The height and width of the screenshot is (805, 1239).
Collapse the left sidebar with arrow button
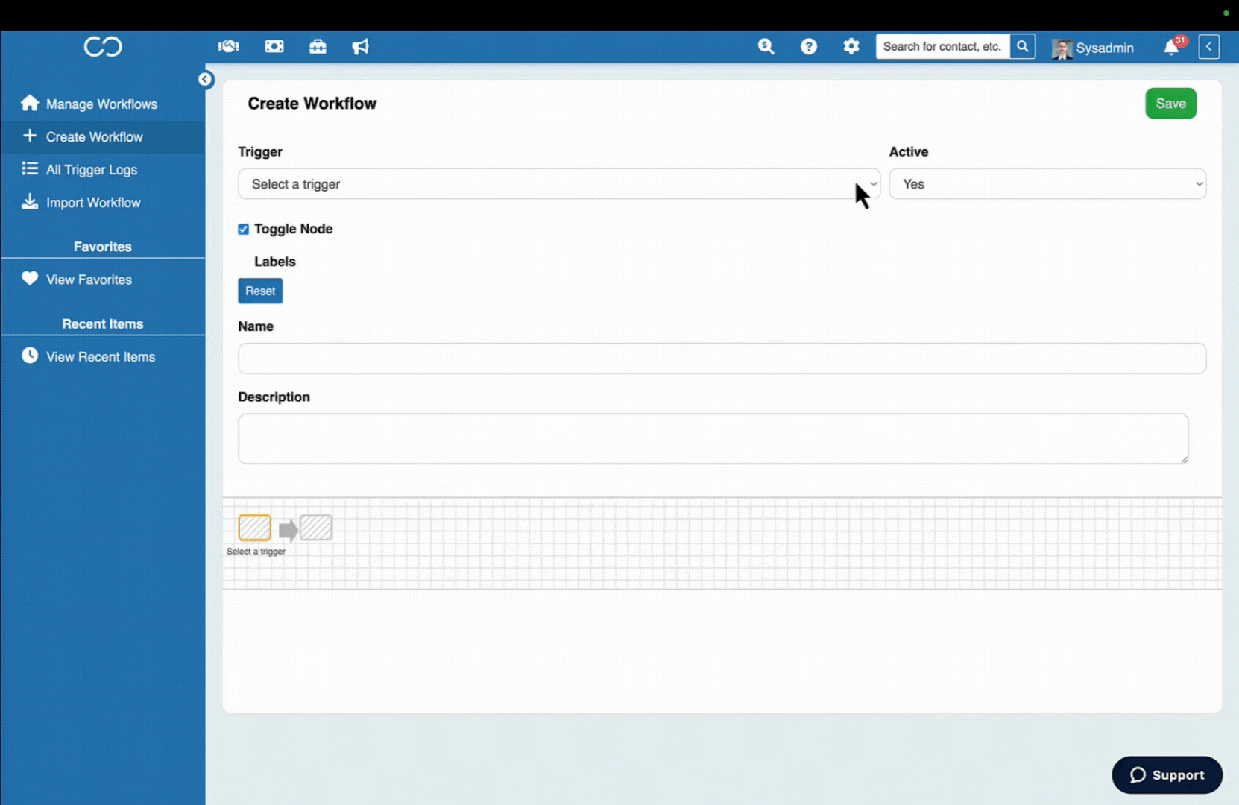[x=205, y=80]
